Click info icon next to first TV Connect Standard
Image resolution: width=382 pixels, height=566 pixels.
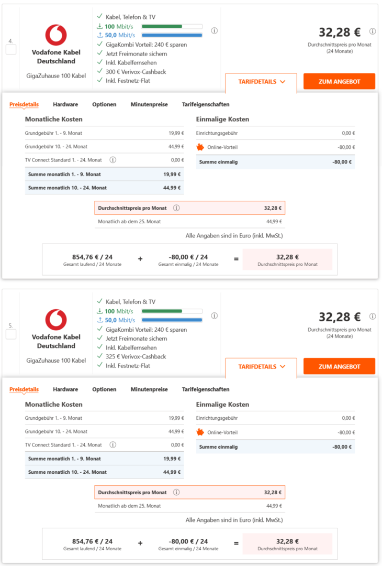click(x=113, y=160)
